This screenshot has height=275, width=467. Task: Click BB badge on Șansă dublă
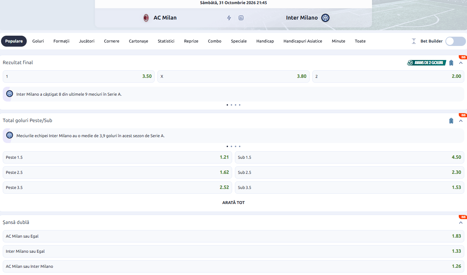pos(463,217)
